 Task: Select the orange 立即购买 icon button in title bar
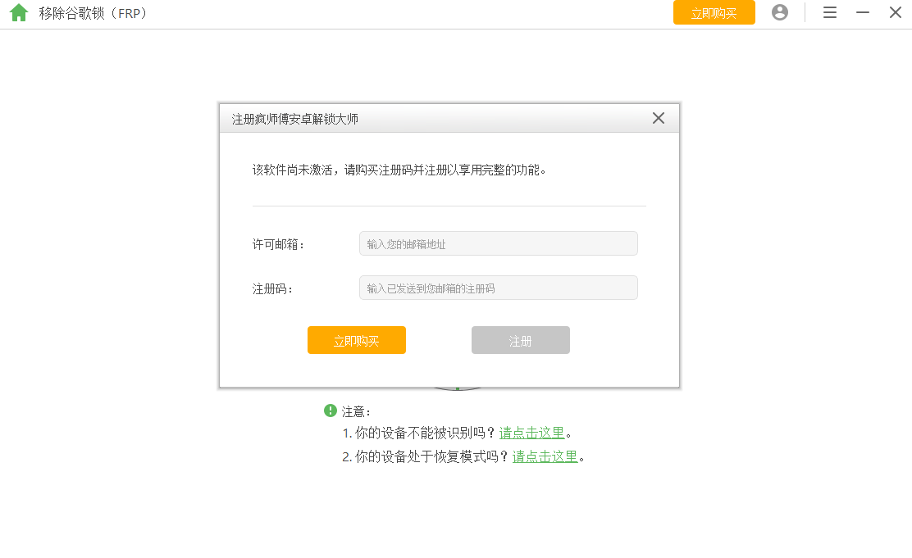714,12
